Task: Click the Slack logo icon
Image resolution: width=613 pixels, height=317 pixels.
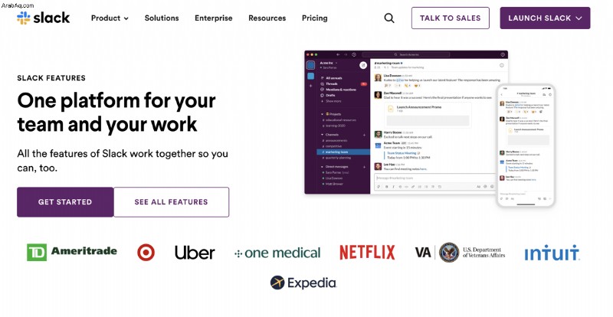Action: click(24, 18)
